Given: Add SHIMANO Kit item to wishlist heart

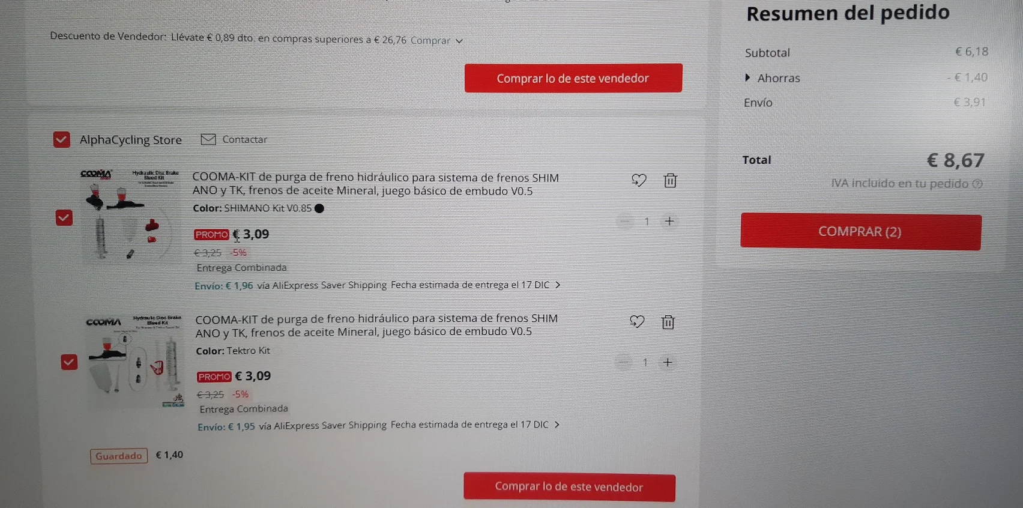Looking at the screenshot, I should click(x=639, y=180).
